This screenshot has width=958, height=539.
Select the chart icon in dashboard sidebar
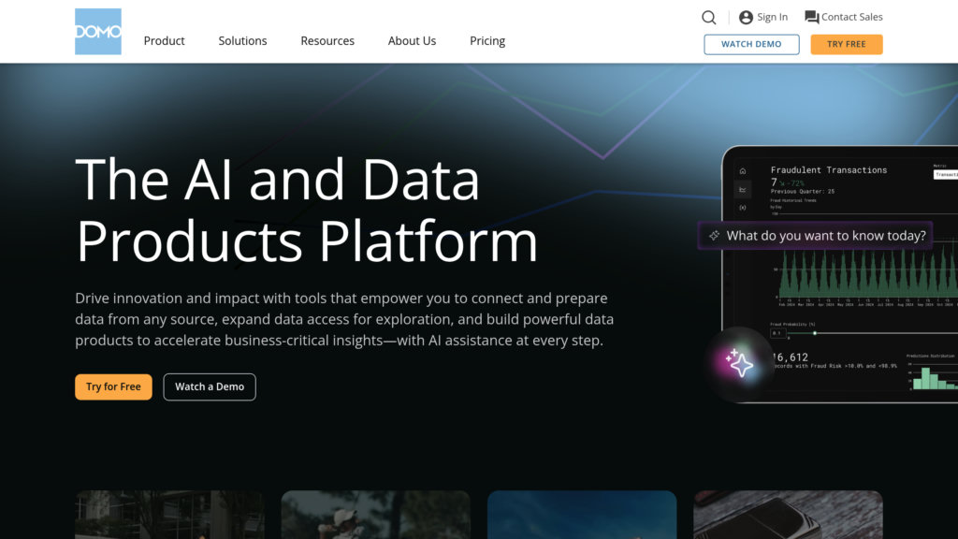coord(743,189)
